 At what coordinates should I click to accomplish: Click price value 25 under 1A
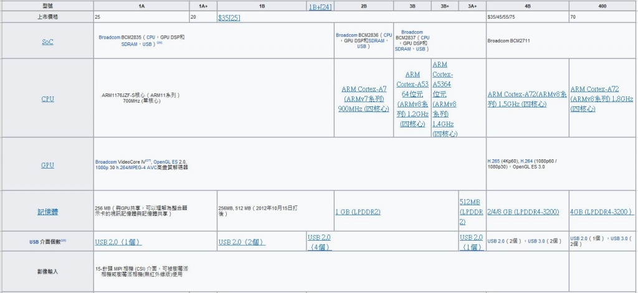pyautogui.click(x=98, y=17)
